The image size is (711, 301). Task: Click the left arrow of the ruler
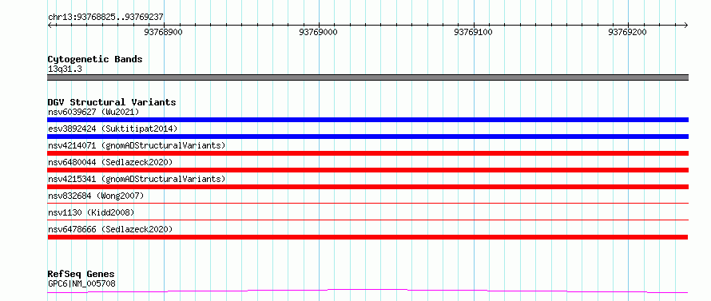pos(50,25)
